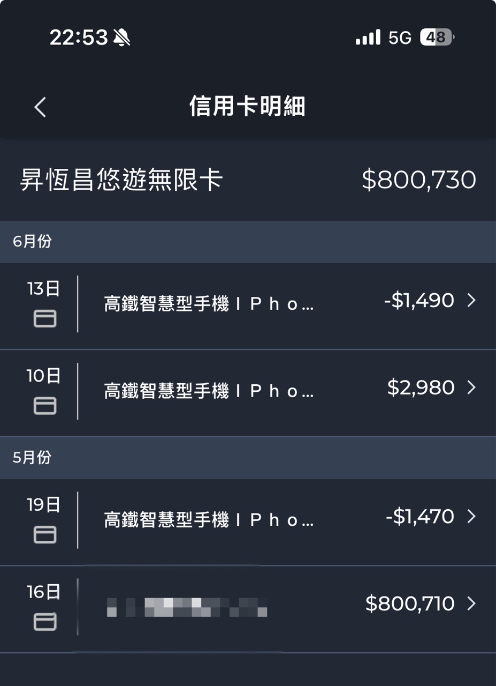Click card icon under 16日
Image resolution: width=496 pixels, height=686 pixels.
point(45,622)
